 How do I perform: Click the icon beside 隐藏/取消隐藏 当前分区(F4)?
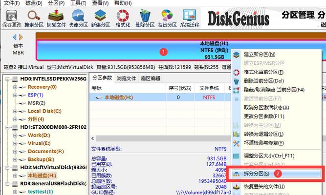236,90
